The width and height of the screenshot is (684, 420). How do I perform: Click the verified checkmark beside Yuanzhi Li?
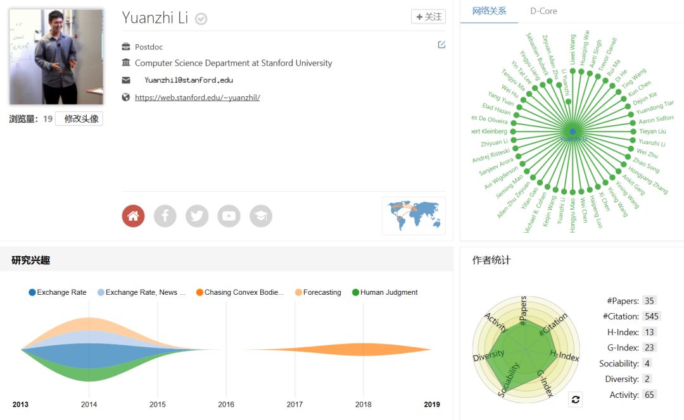coord(201,19)
